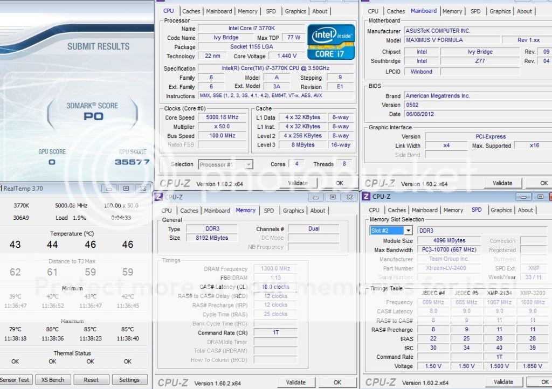Switch to SPD tab in Memory window
552x389 pixels.
[268, 211]
